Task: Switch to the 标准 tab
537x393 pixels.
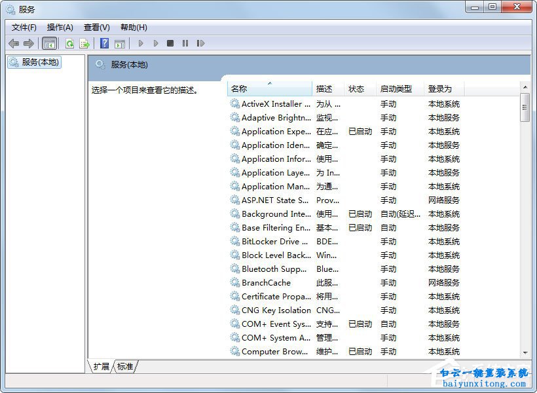Action: coord(125,367)
